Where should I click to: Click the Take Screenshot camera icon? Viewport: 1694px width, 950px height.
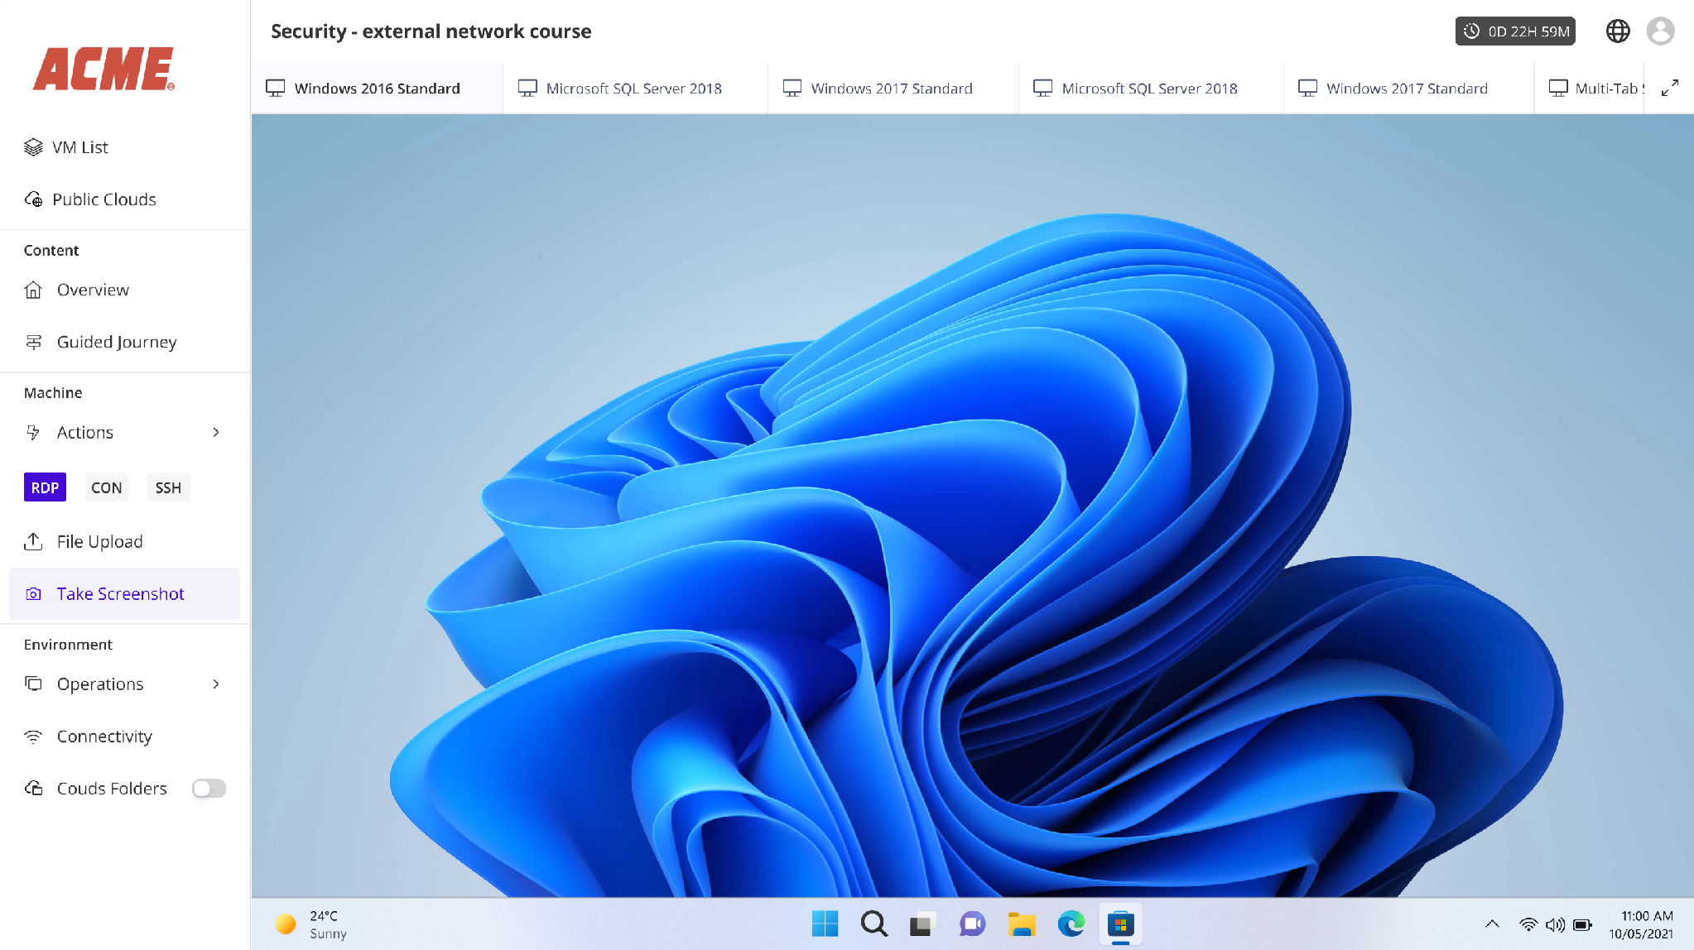click(33, 594)
